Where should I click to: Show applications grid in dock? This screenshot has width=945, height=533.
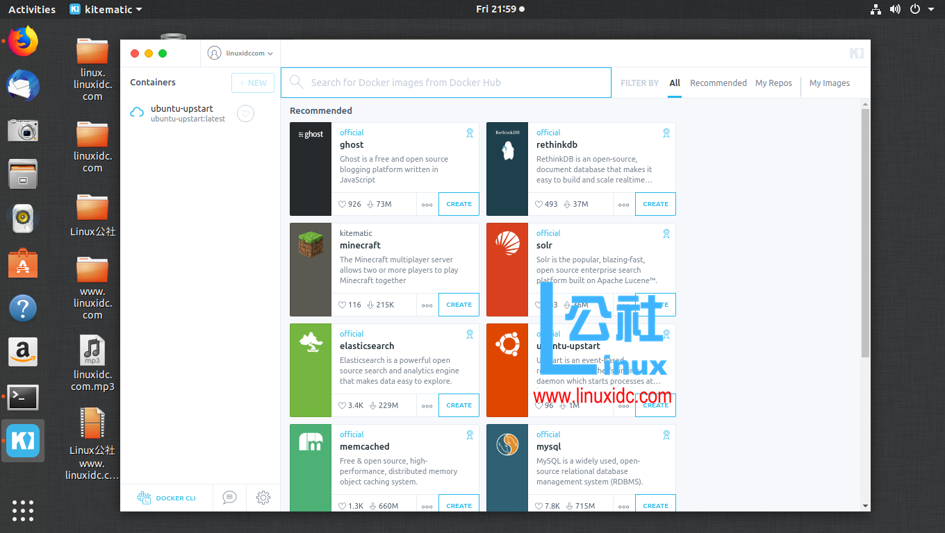click(x=23, y=510)
